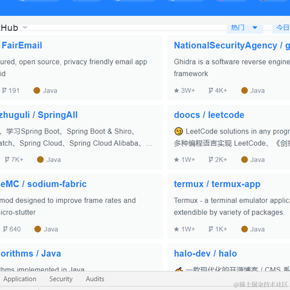Click the 'Spring Cloud Alibaba' description text
This screenshot has width=290, height=290.
point(104,143)
